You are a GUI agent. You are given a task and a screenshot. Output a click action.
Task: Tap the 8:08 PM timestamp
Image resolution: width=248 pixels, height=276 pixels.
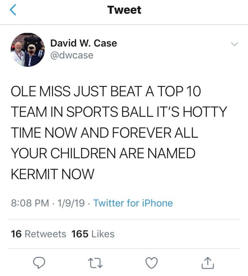pos(30,203)
